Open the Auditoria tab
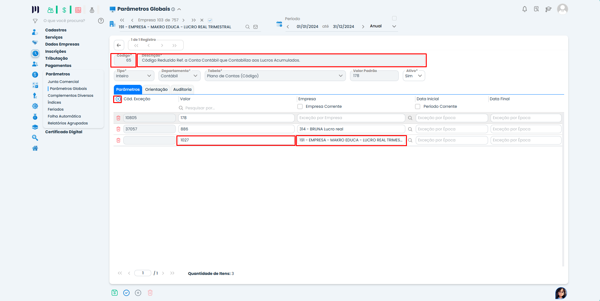The image size is (600, 301). (x=182, y=90)
